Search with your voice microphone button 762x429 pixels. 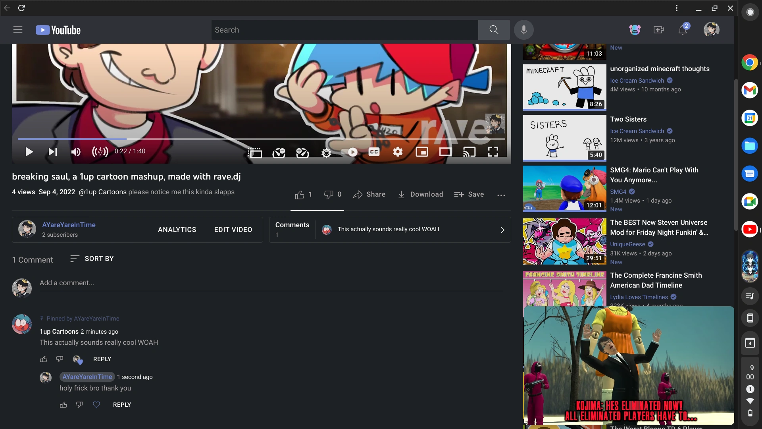pos(524,30)
